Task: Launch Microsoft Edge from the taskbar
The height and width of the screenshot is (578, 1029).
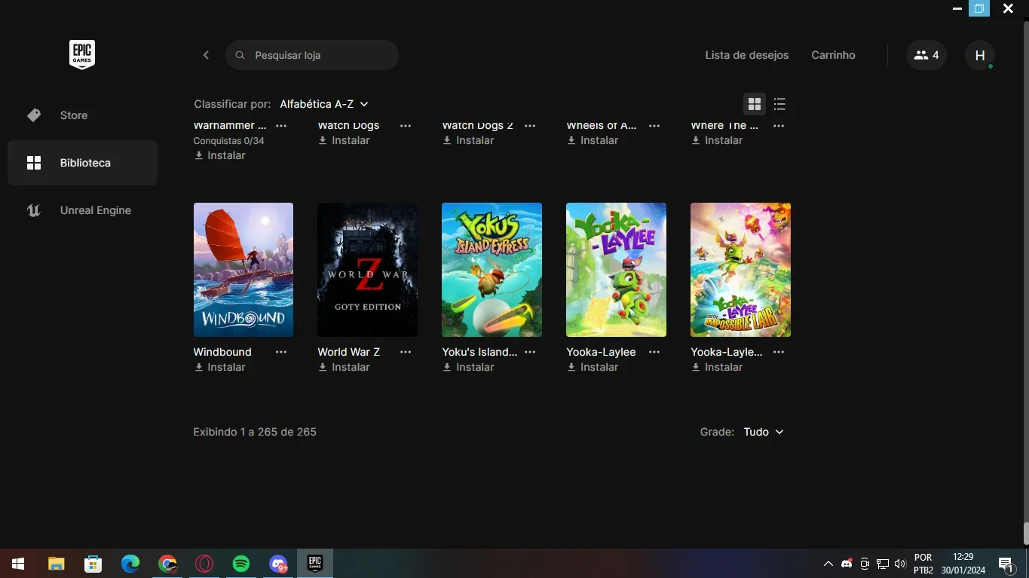Action: 130,564
